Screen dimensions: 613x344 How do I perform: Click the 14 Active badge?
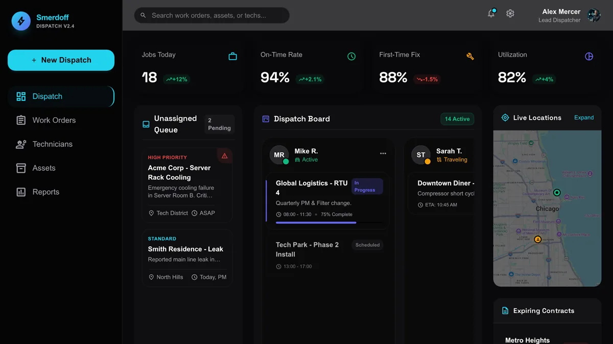(x=457, y=119)
